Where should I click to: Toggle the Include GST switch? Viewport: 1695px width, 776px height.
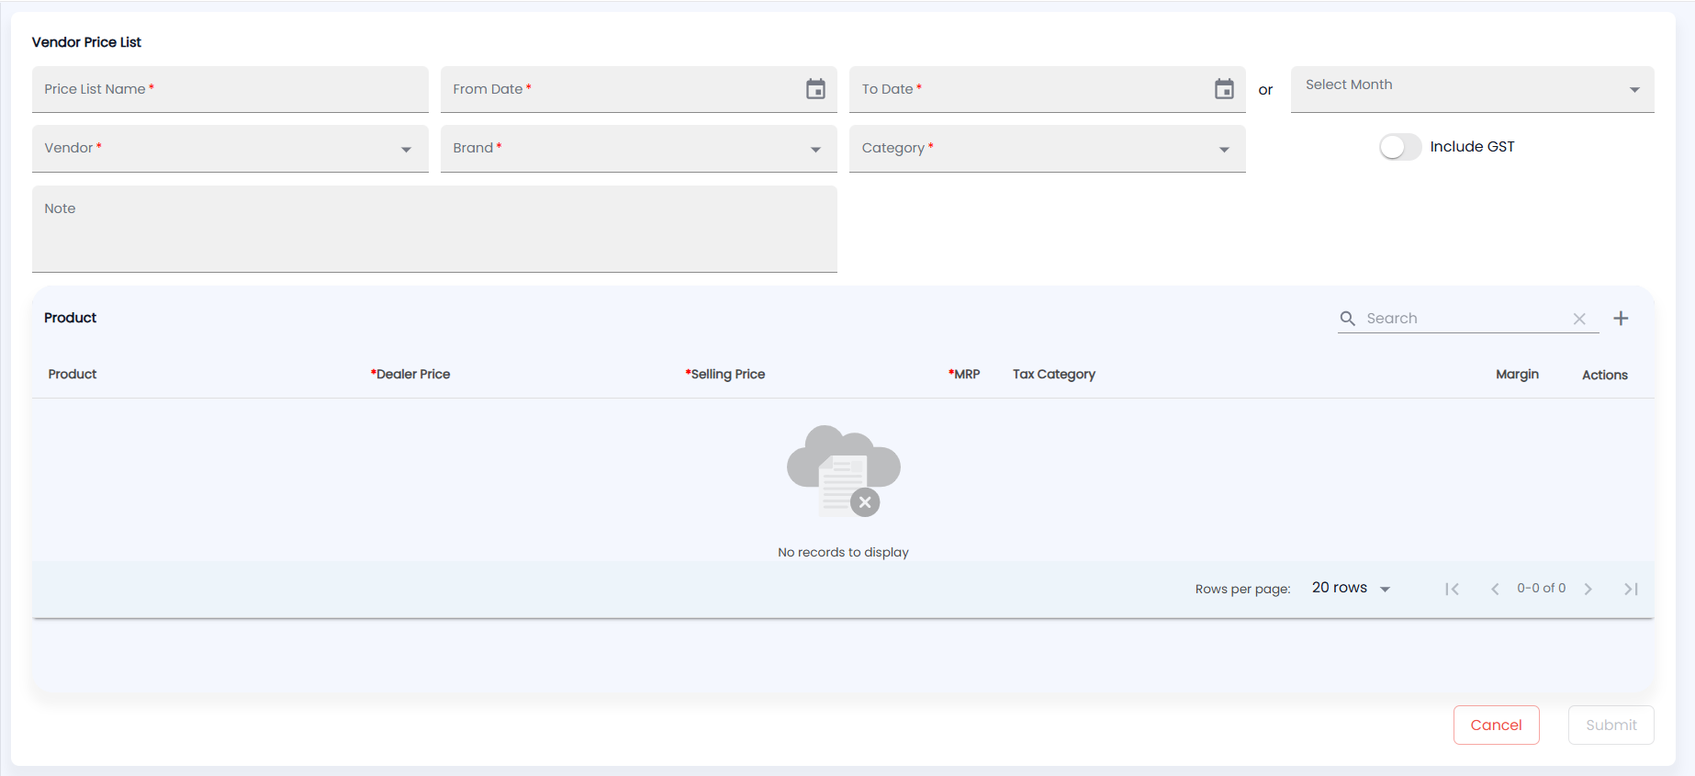click(x=1400, y=147)
